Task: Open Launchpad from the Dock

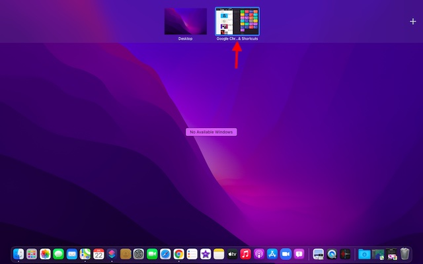Action: tap(32, 253)
